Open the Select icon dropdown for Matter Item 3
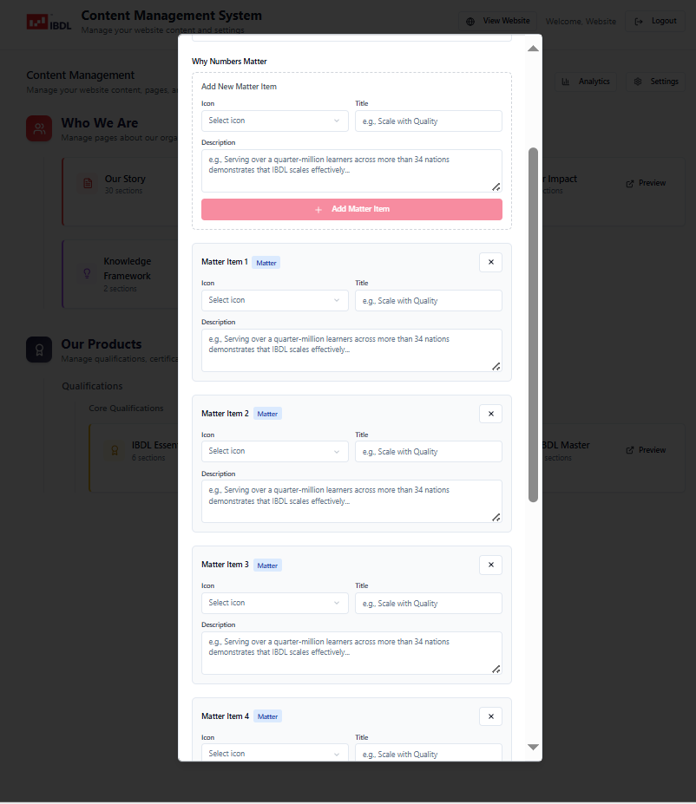This screenshot has width=696, height=804. (x=274, y=603)
